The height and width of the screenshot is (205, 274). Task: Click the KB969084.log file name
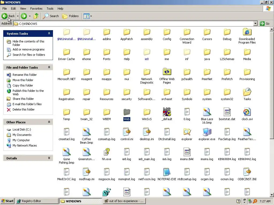(227, 159)
